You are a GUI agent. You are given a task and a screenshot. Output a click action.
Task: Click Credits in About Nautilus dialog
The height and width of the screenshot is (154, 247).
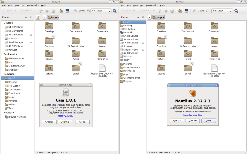click(x=177, y=120)
